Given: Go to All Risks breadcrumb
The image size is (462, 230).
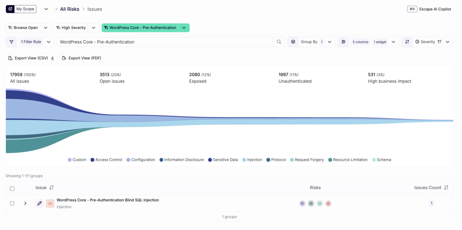Looking at the screenshot, I should pos(70,9).
